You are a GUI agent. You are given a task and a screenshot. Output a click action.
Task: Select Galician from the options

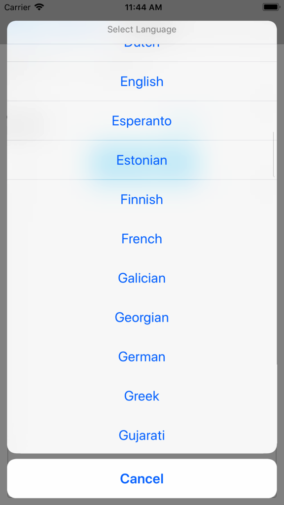(x=142, y=278)
